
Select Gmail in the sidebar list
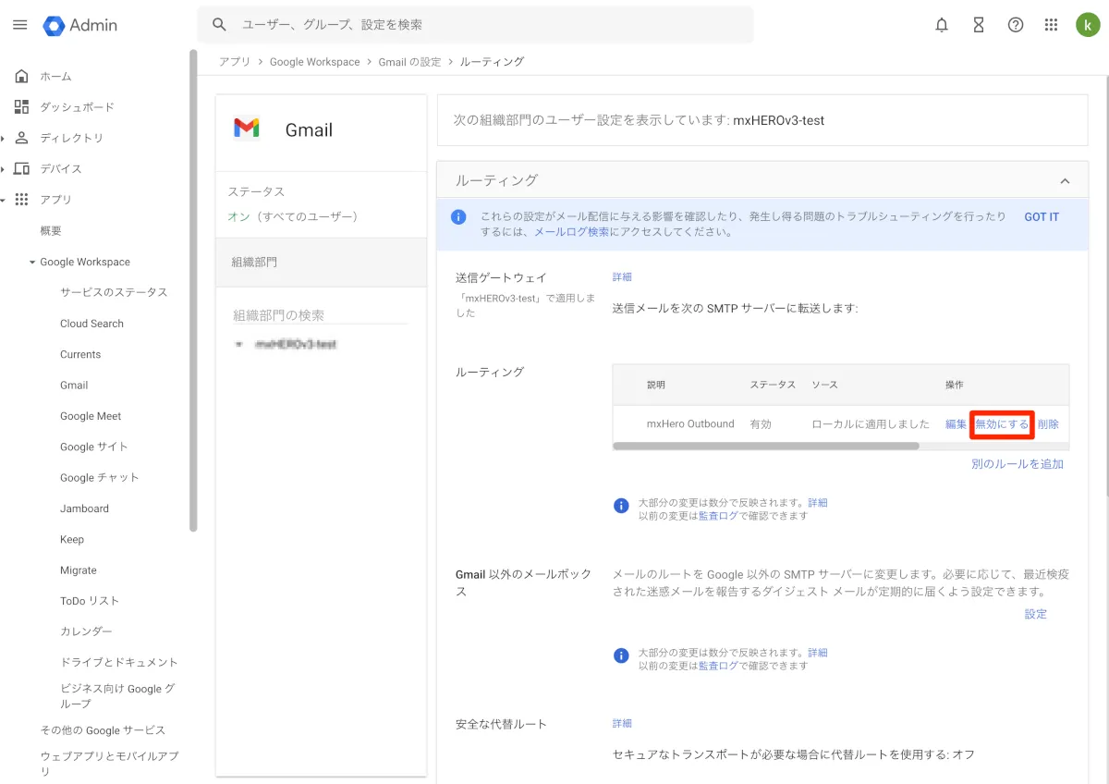[x=74, y=386]
